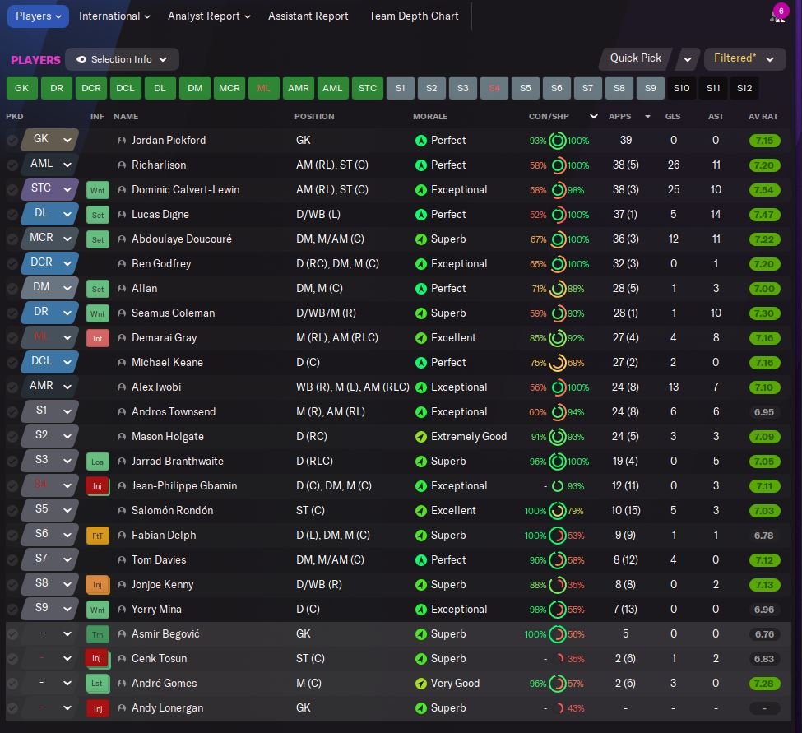This screenshot has width=802, height=733.
Task: Click Inj status icon for Andy Lonergan
Action: coord(97,708)
